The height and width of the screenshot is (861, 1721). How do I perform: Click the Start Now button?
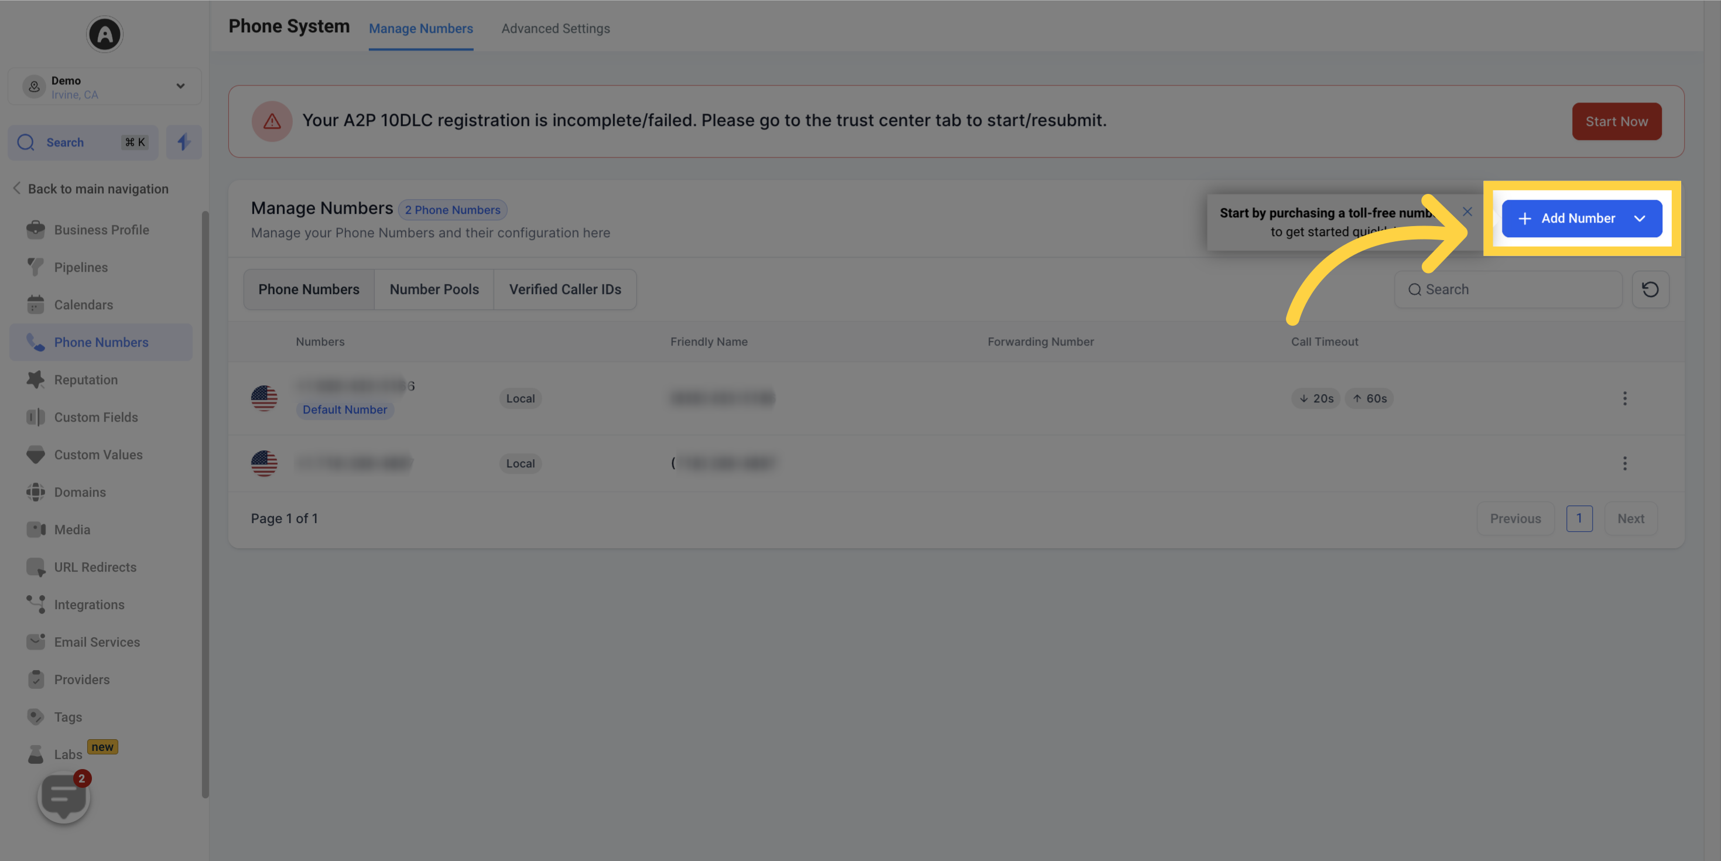coord(1616,122)
